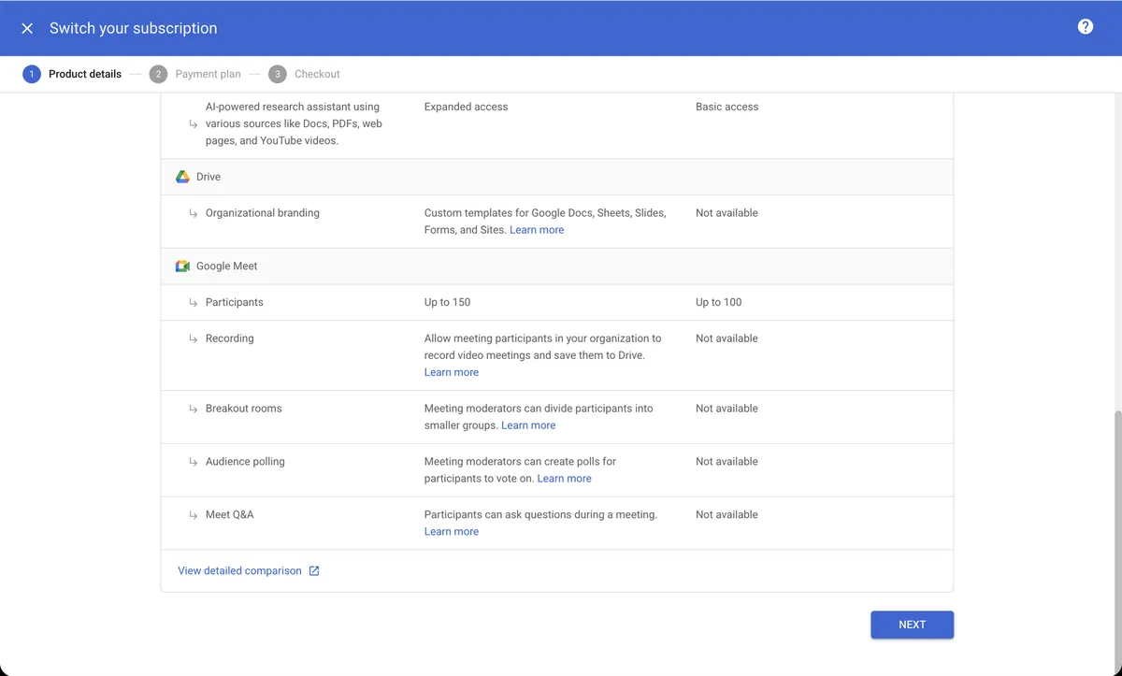Go to the Payment plan step
The height and width of the screenshot is (676, 1122).
(x=194, y=74)
